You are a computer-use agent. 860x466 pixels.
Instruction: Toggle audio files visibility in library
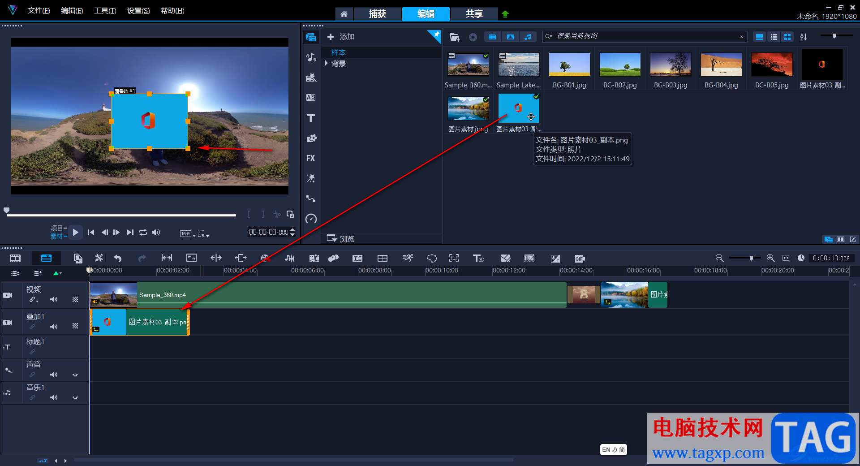[x=528, y=37]
